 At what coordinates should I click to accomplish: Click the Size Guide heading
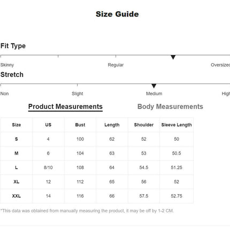(117, 14)
